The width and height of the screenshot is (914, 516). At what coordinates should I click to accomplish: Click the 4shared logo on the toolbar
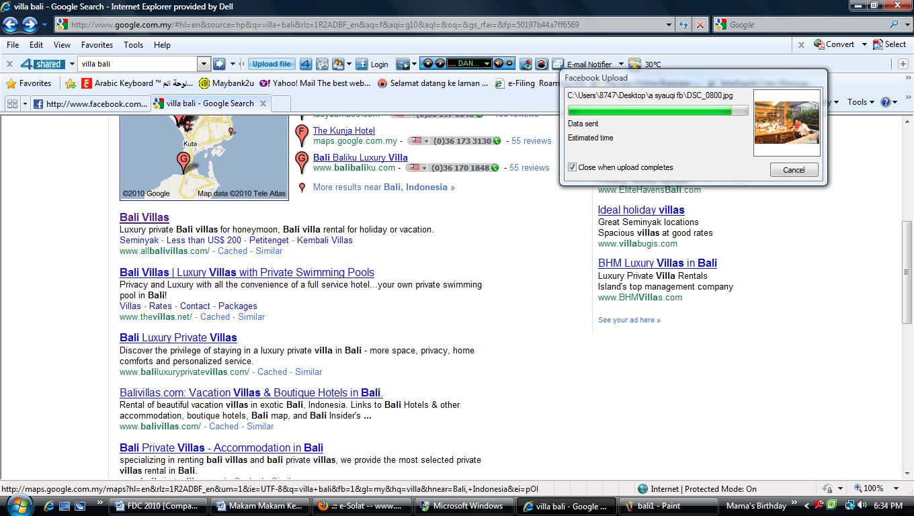point(42,64)
